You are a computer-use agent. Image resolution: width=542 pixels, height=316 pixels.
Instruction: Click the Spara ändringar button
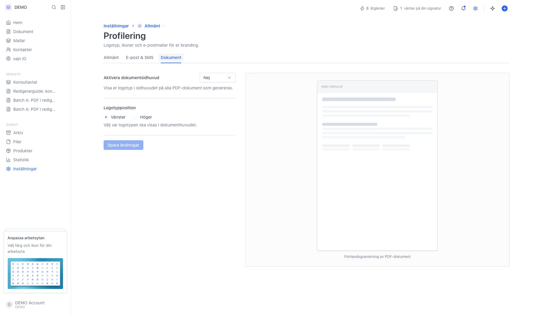pyautogui.click(x=123, y=145)
